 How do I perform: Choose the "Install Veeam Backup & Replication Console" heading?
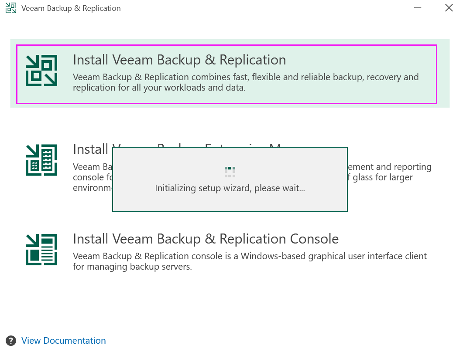(x=206, y=239)
